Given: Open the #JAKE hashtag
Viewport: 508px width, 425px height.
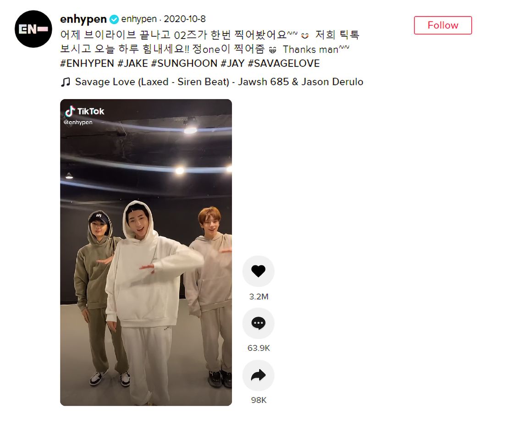Looking at the screenshot, I should coord(133,63).
